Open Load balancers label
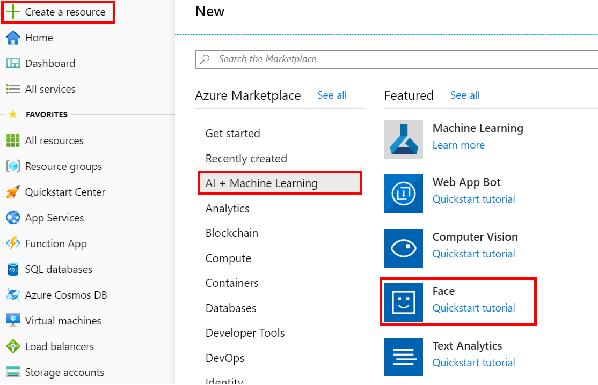Image resolution: width=598 pixels, height=385 pixels. 60,346
